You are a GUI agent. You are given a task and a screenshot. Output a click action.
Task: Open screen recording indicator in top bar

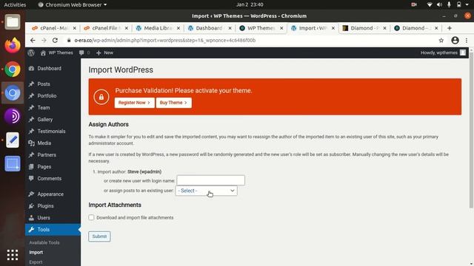414,4
